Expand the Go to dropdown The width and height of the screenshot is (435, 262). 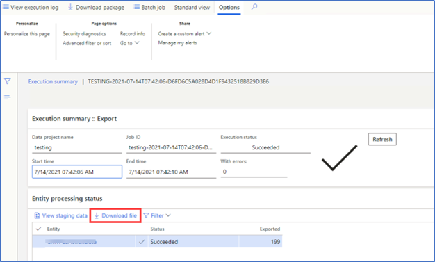point(129,43)
